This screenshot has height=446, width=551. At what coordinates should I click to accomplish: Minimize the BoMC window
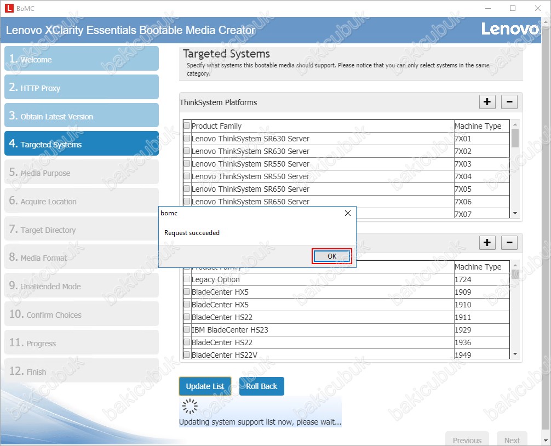[x=488, y=8]
